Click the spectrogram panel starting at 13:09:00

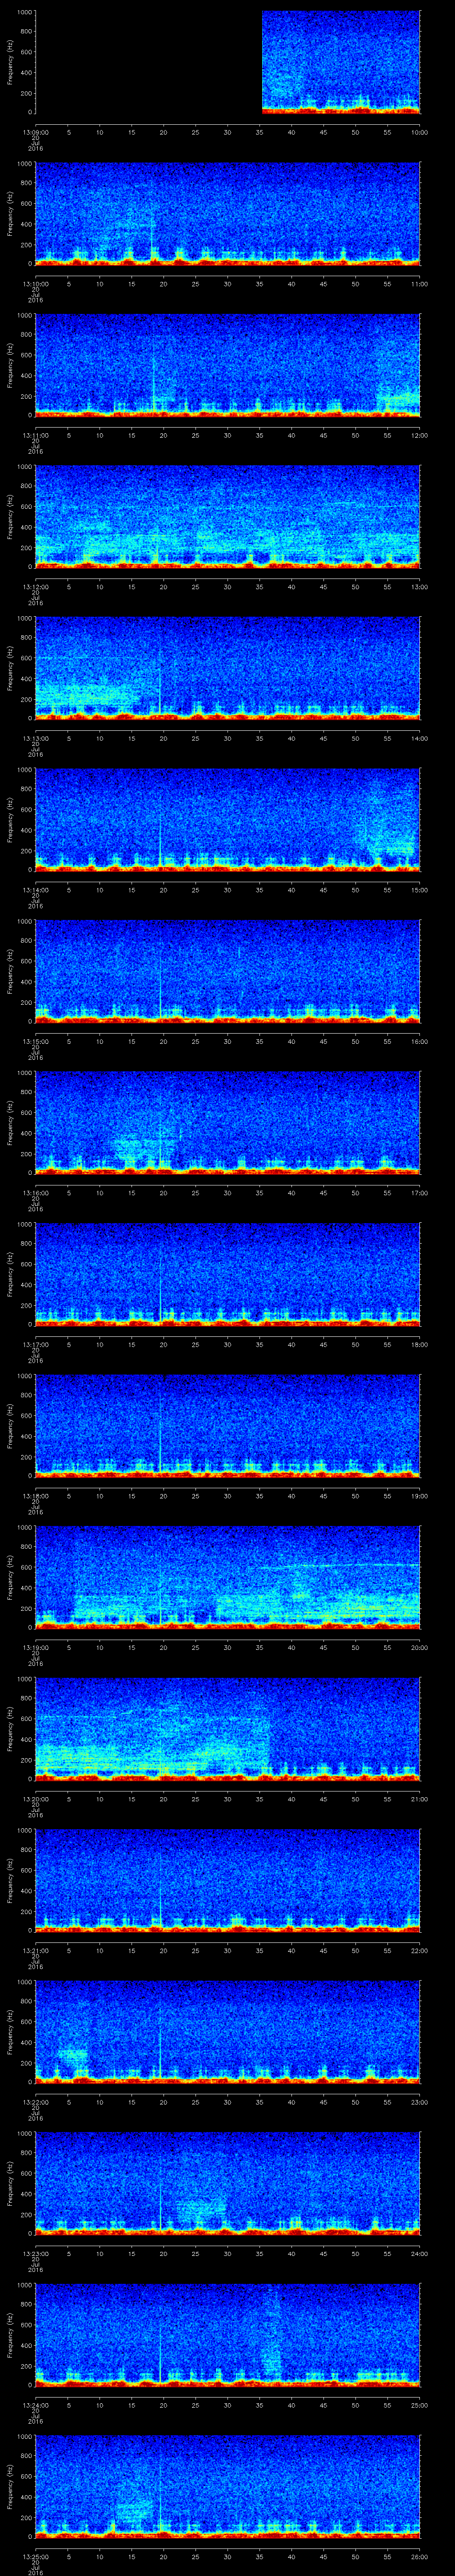[227, 62]
